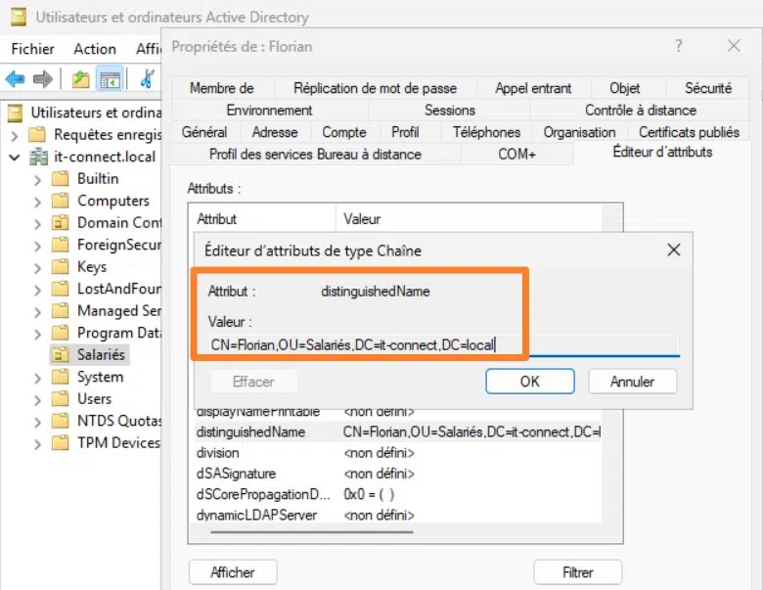This screenshot has width=763, height=590.
Task: Open the Sécurité tab
Action: click(708, 88)
